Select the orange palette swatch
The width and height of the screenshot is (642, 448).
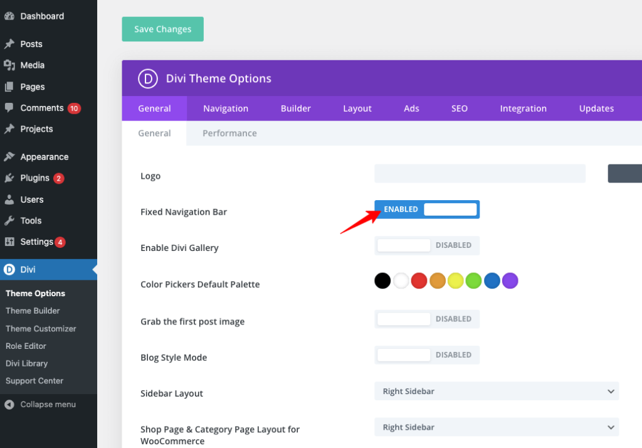(437, 280)
